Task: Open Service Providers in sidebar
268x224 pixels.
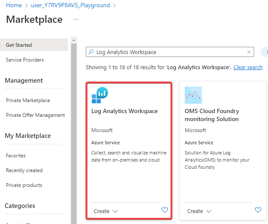Action: (x=25, y=60)
